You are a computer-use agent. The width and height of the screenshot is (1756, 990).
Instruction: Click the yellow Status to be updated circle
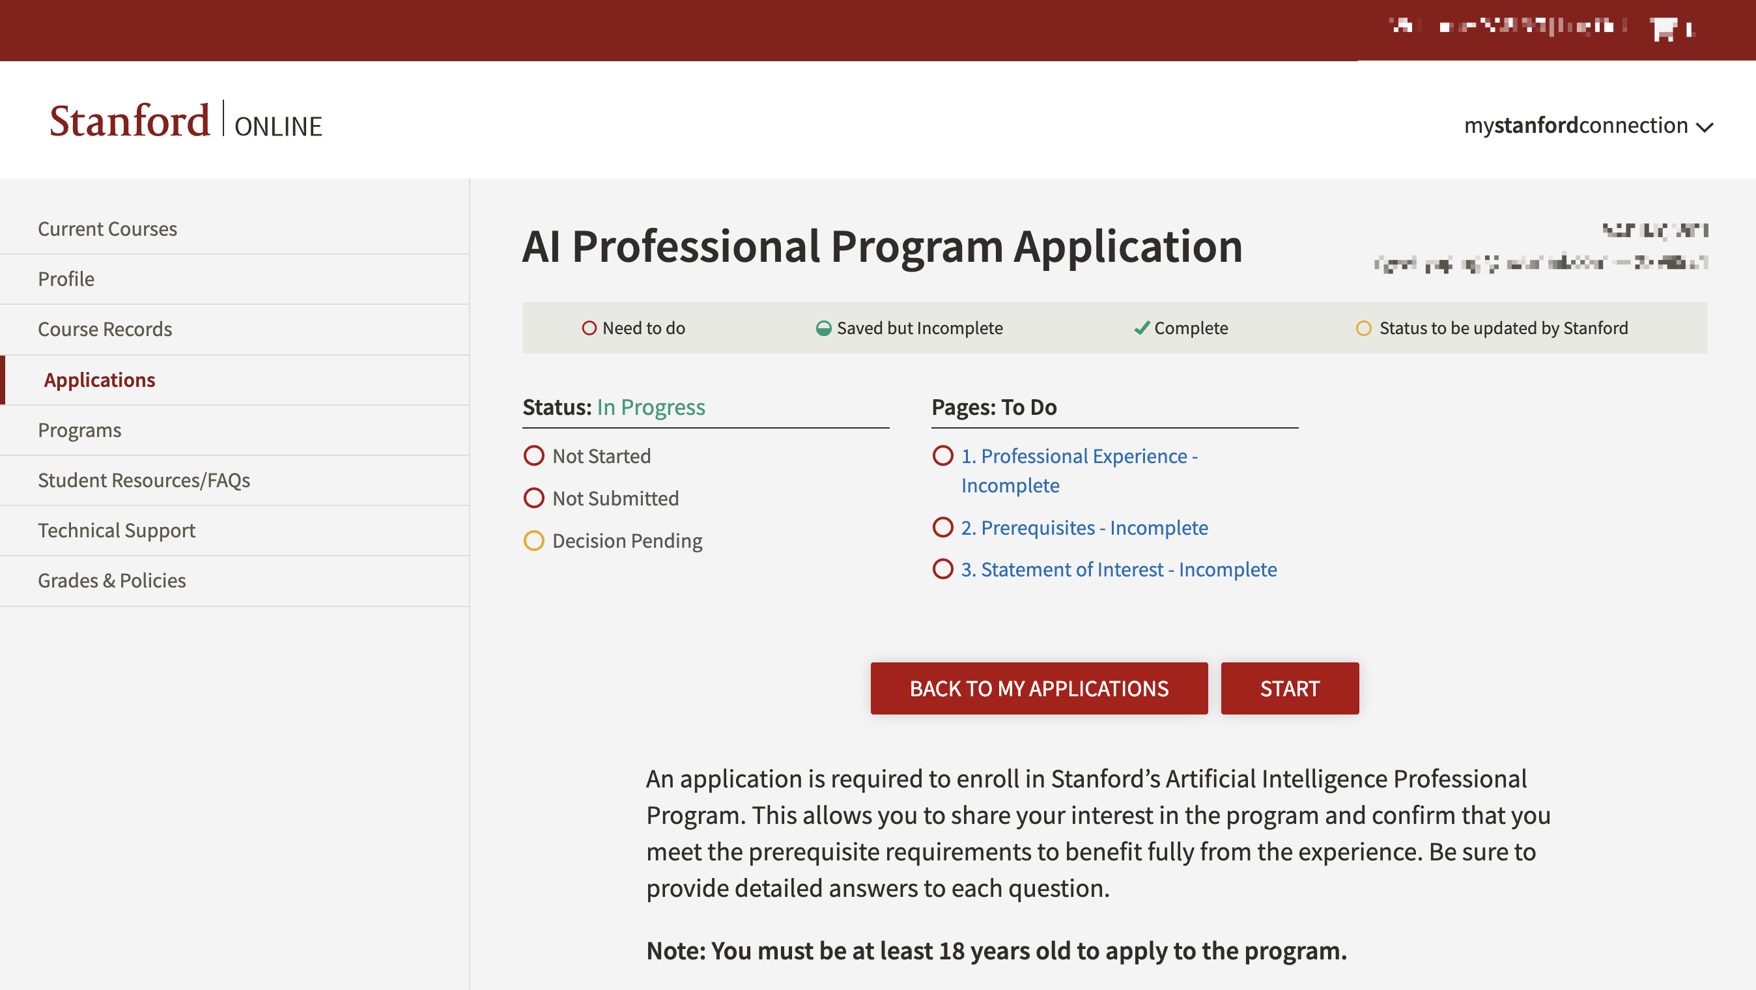[1363, 328]
